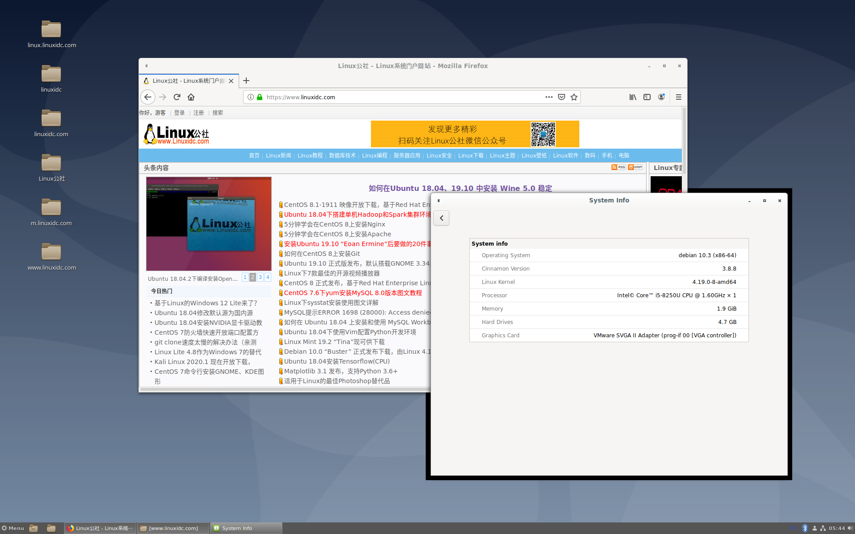The height and width of the screenshot is (534, 855).
Task: Open Linux教程 in the navigation bar
Action: (x=310, y=155)
